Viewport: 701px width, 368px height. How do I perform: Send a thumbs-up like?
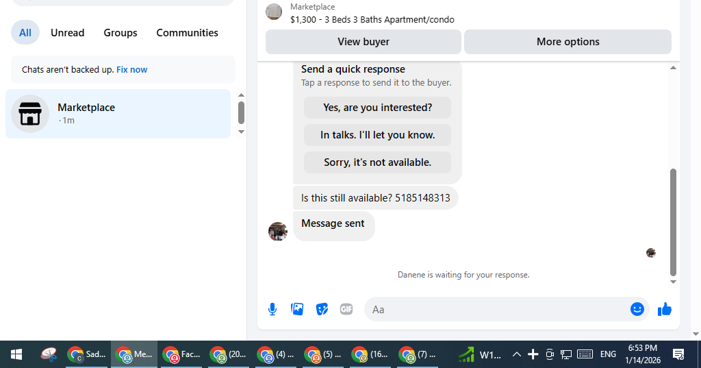[665, 309]
